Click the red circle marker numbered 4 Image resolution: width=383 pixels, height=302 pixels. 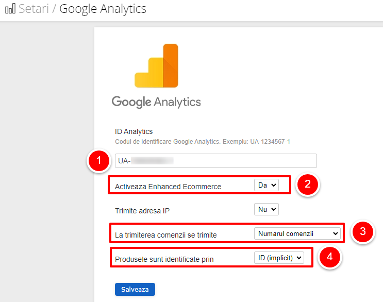click(x=330, y=257)
